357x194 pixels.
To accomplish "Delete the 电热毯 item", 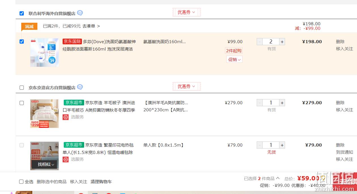I will pyautogui.click(x=340, y=145).
